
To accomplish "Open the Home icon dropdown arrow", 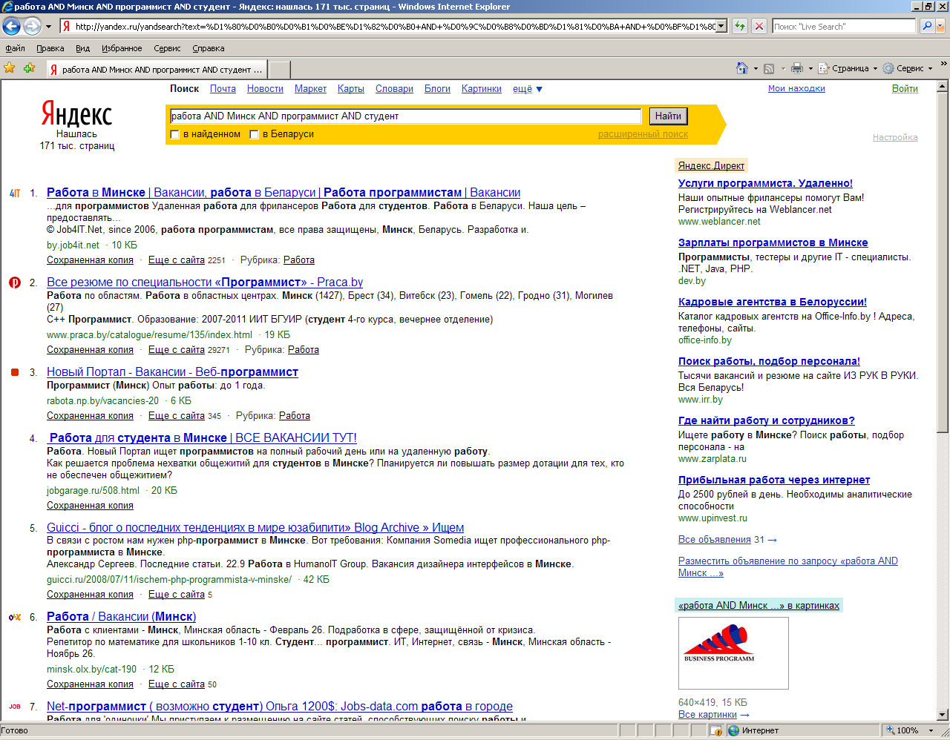I will [x=756, y=69].
